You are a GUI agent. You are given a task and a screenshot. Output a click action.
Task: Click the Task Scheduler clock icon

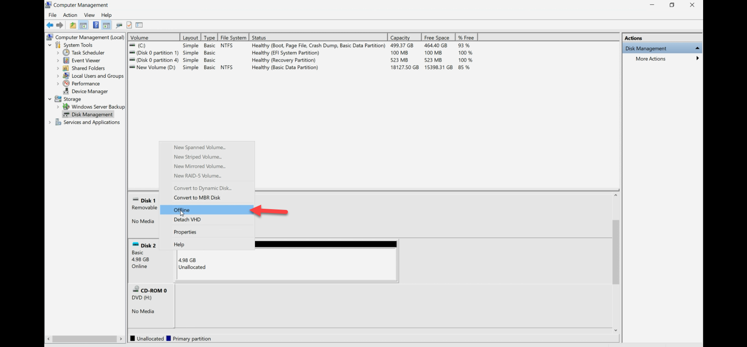[x=66, y=52]
